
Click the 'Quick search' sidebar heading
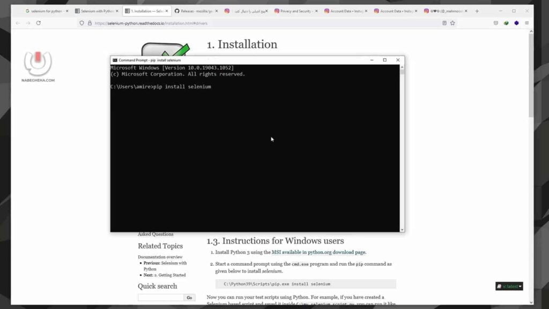[x=158, y=287]
